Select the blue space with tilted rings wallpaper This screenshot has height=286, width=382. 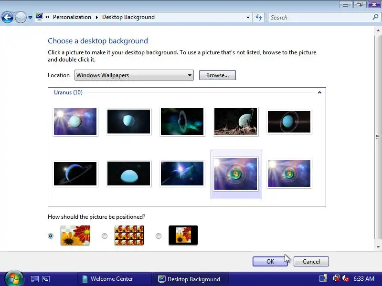tap(182, 174)
